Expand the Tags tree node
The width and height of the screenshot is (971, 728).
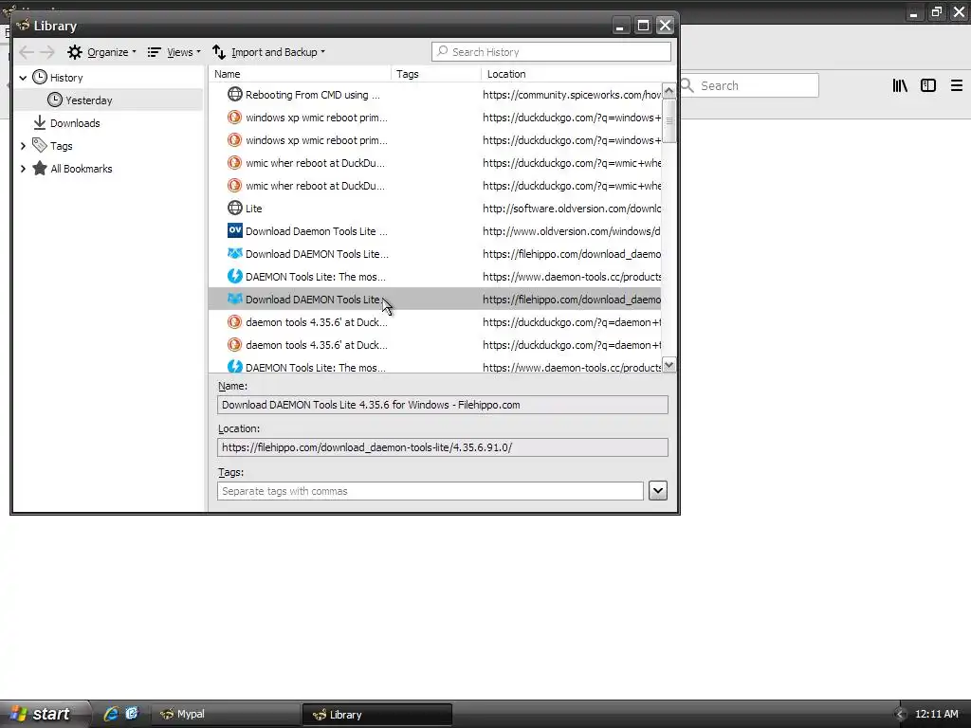point(23,146)
